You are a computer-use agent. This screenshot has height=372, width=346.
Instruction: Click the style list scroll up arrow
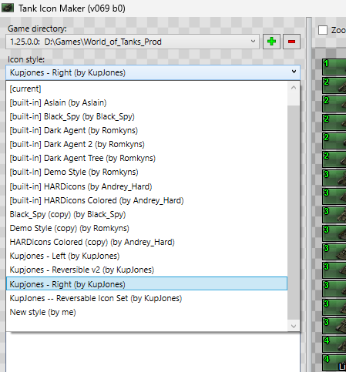point(294,88)
